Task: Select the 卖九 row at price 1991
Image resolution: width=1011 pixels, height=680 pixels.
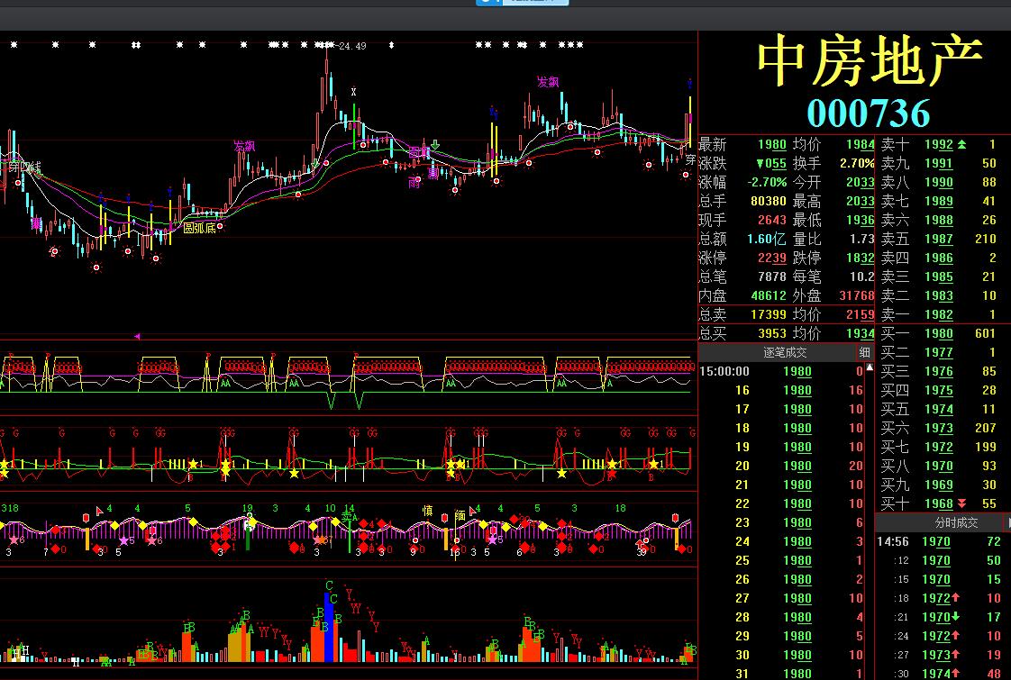Action: (943, 164)
